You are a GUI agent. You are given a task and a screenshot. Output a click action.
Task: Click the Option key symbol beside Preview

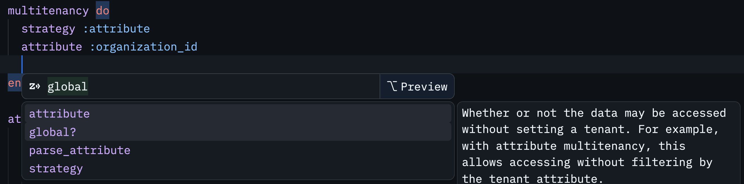[x=392, y=86]
